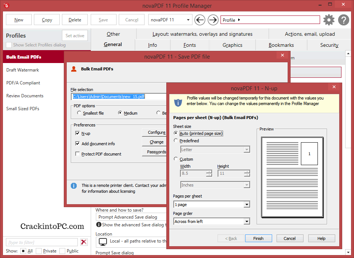Image resolution: width=354 pixels, height=258 pixels.
Task: Choose Auto (printed page size) sheet size
Action: coord(176,133)
